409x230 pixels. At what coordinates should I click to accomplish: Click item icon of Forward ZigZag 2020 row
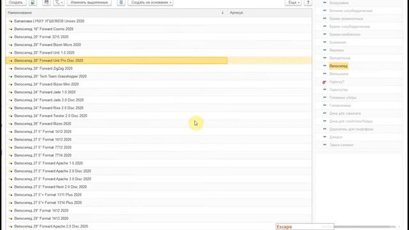10,68
